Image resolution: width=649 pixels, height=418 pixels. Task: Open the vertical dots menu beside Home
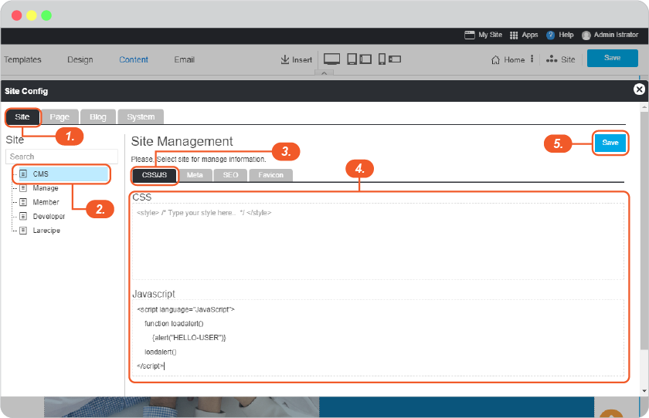[532, 59]
